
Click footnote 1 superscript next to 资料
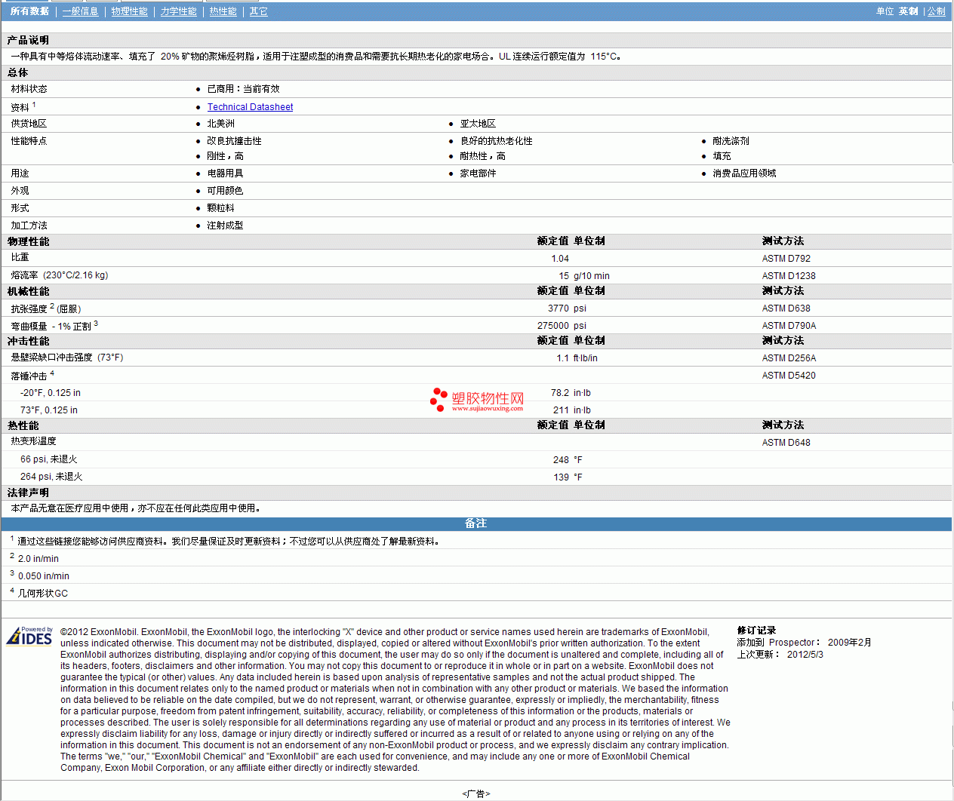(x=34, y=105)
